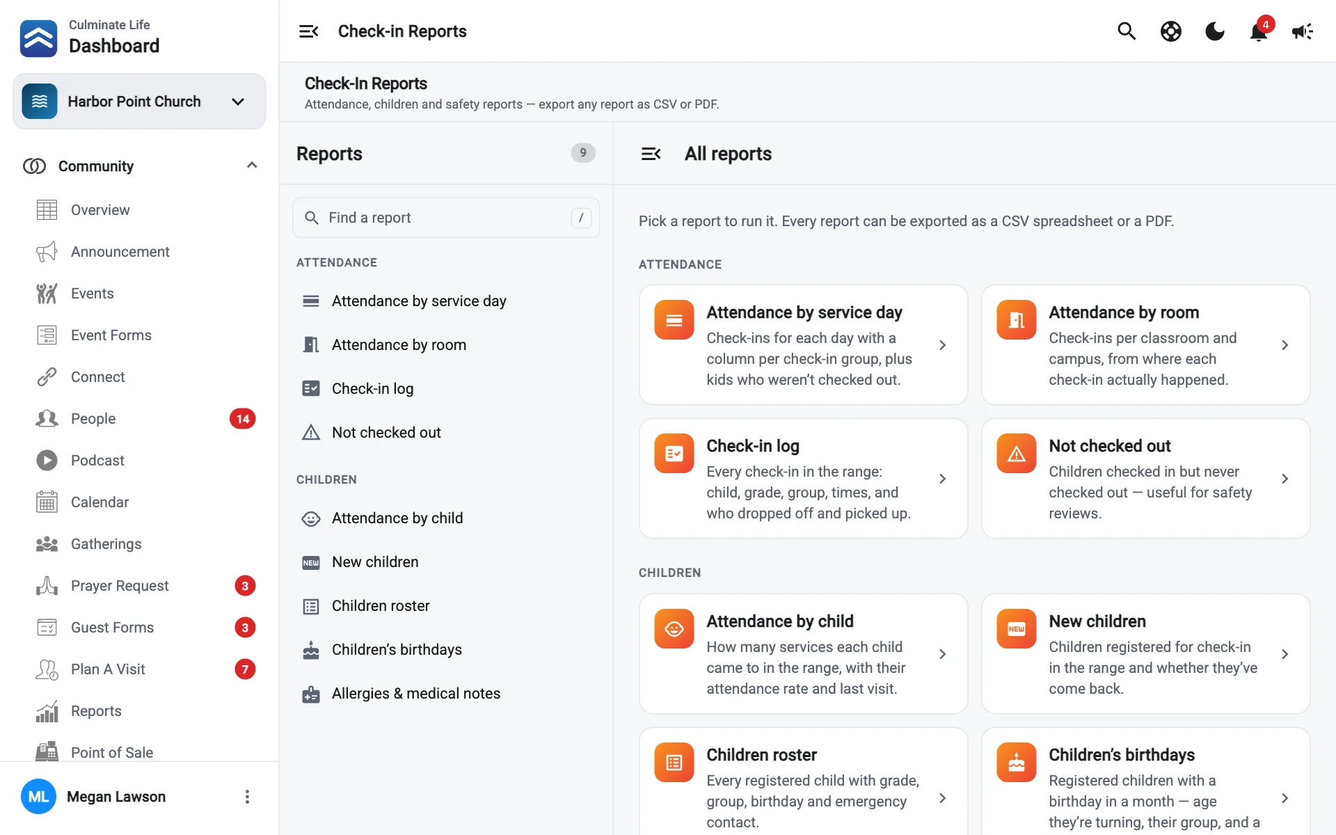This screenshot has width=1336, height=835.
Task: Click the Podcast play icon
Action: click(47, 461)
